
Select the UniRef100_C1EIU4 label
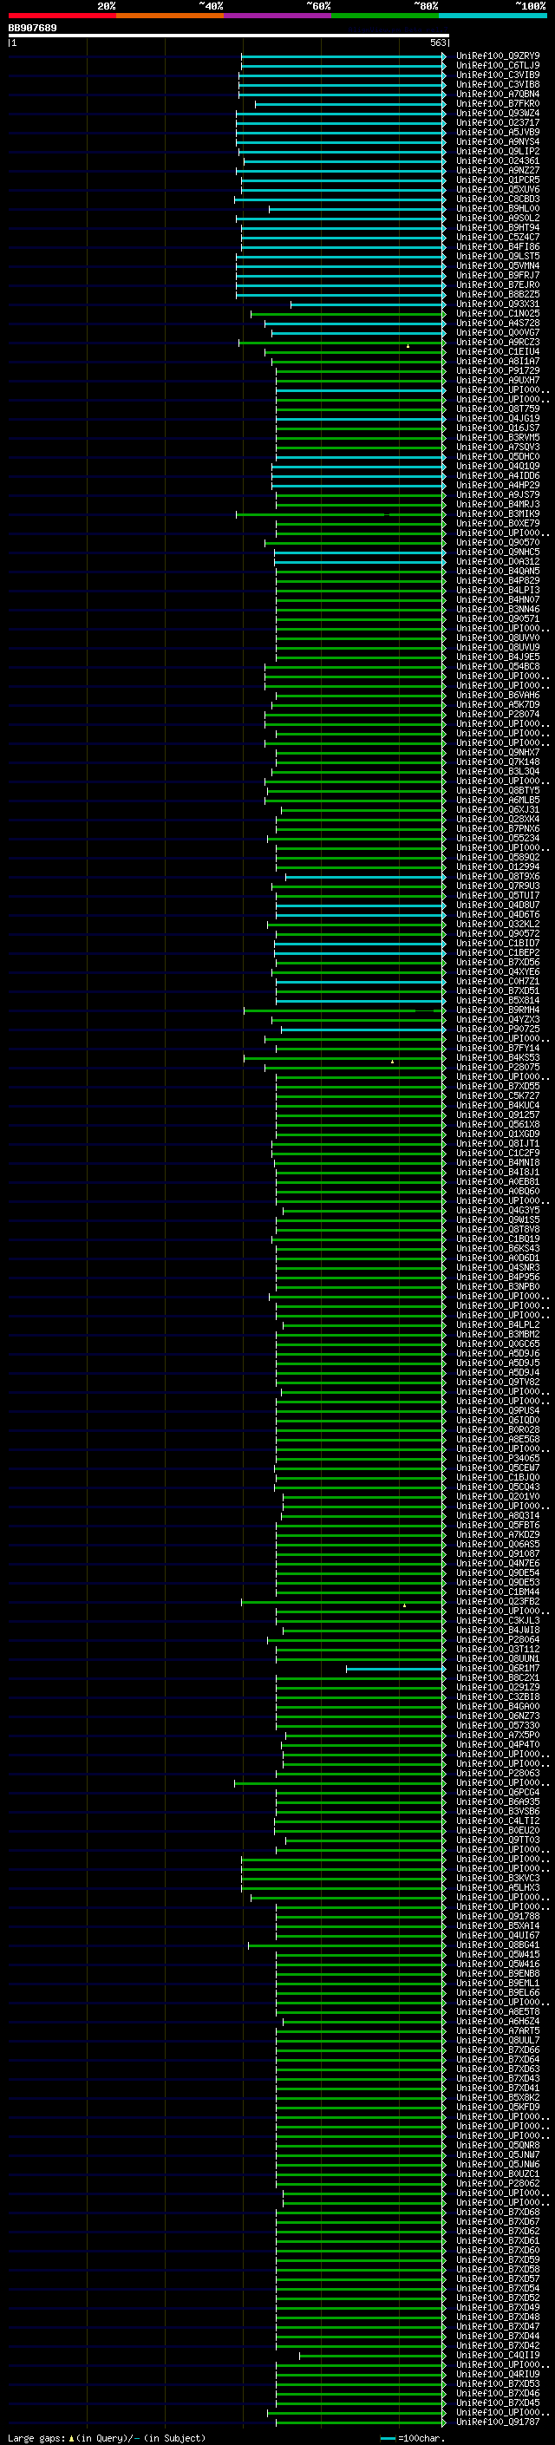[497, 352]
